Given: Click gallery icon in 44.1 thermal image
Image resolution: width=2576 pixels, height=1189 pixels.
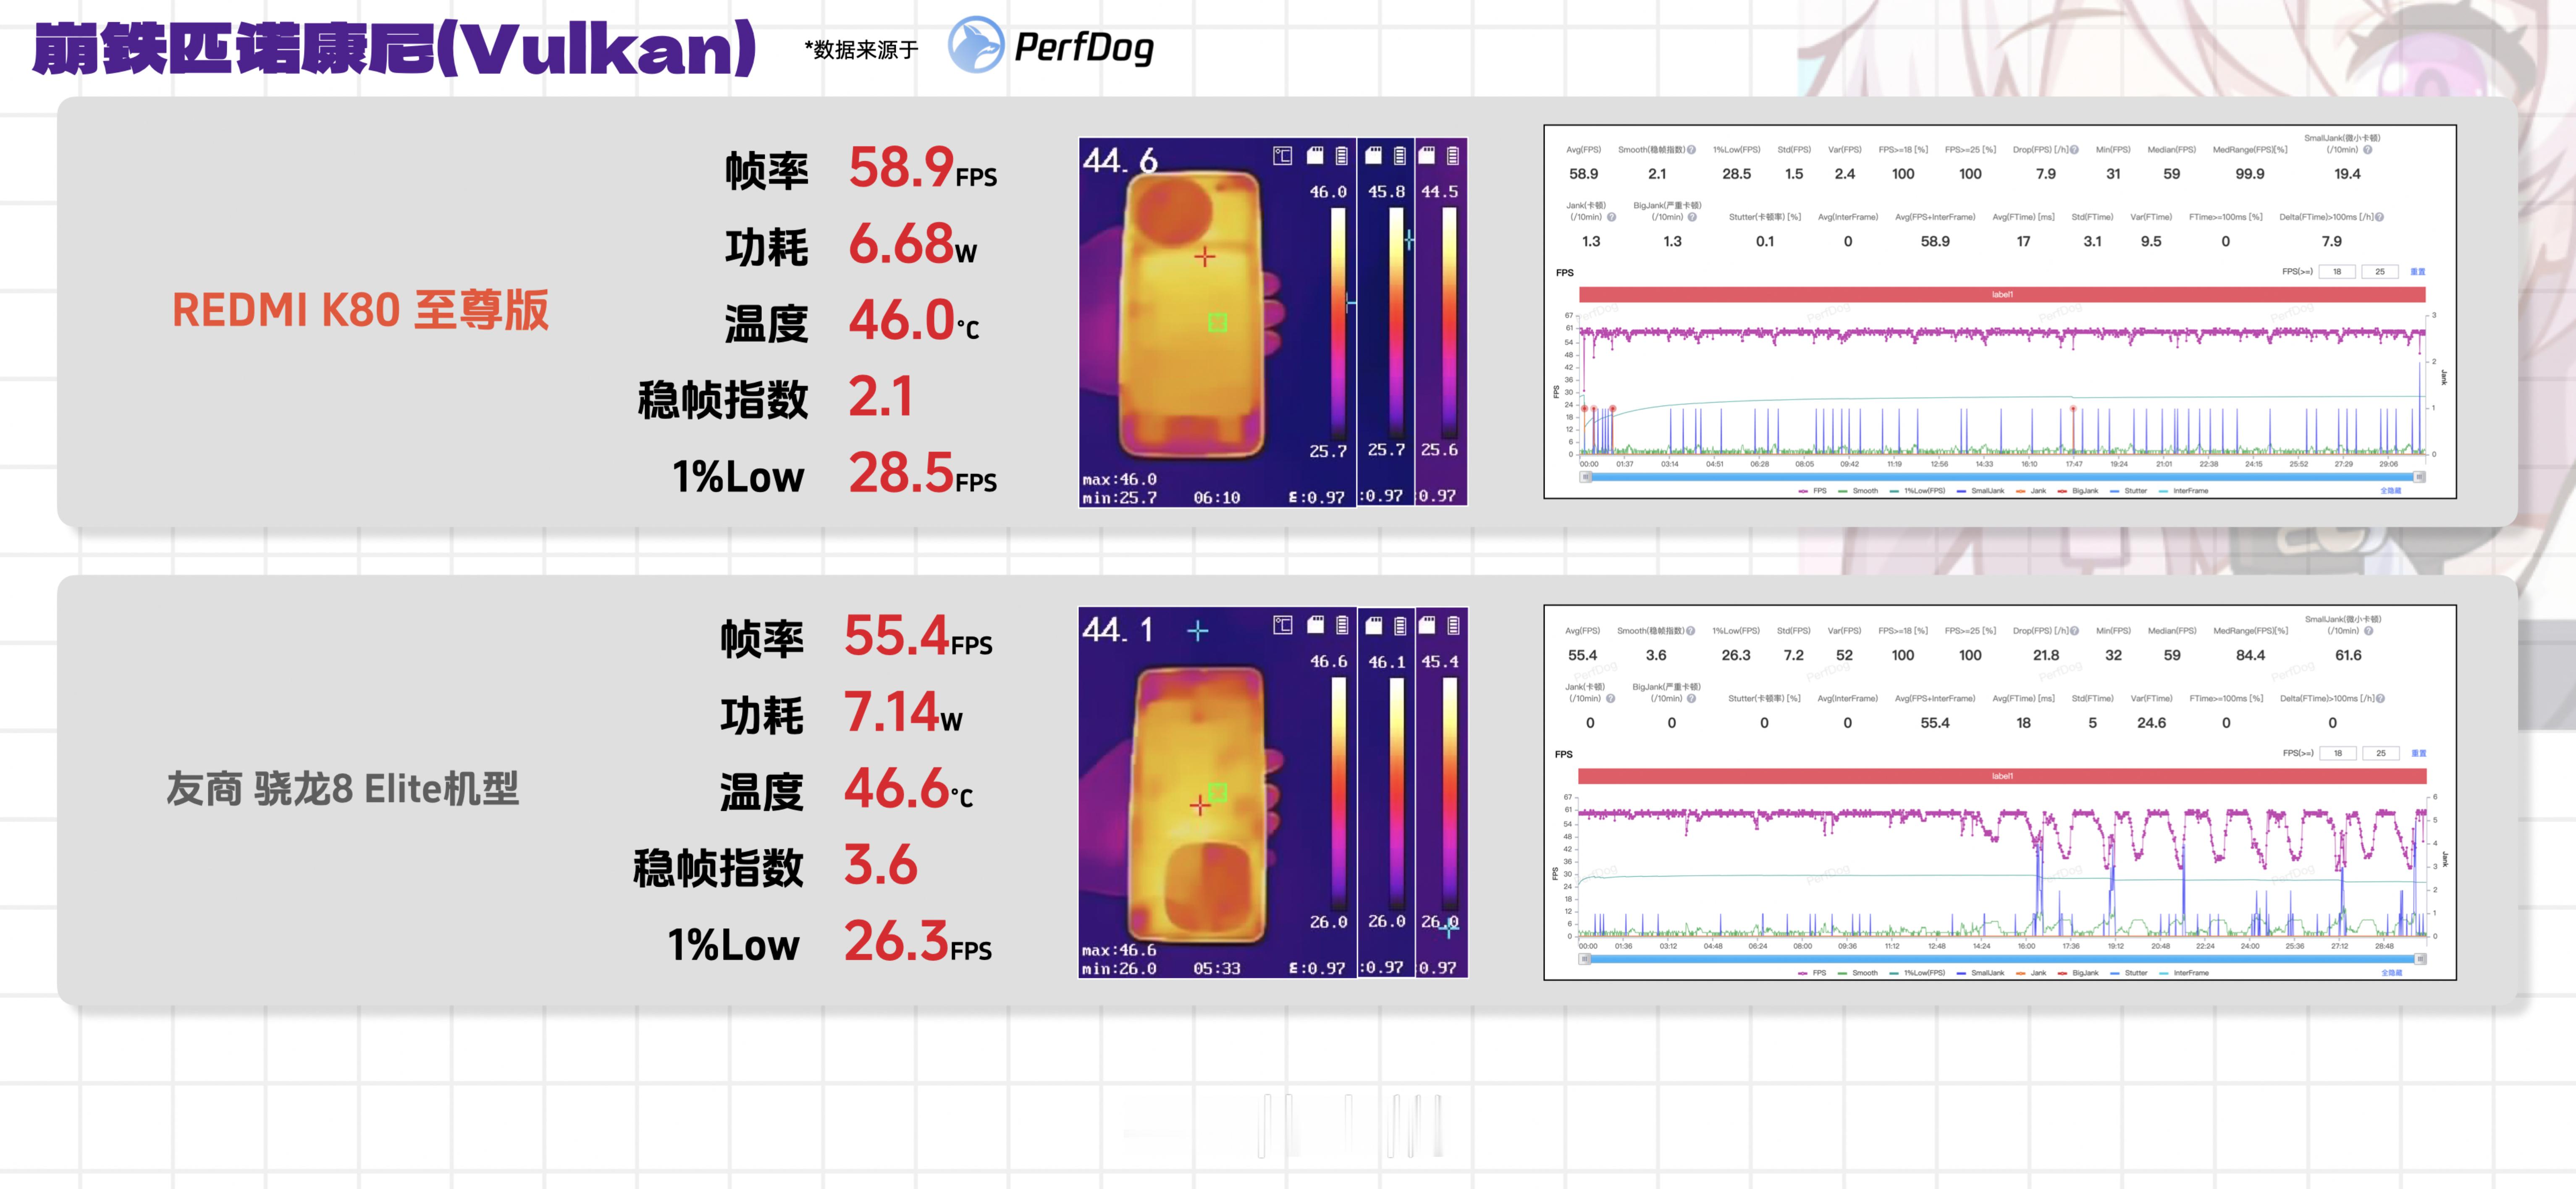Looking at the screenshot, I should pos(1283,625).
